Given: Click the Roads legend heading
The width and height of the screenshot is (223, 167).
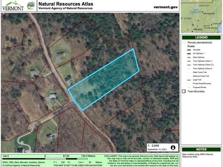Looking at the screenshot, I should 191,46.
